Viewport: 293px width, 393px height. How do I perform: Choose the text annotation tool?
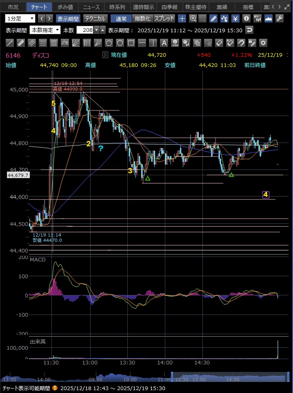point(164,43)
